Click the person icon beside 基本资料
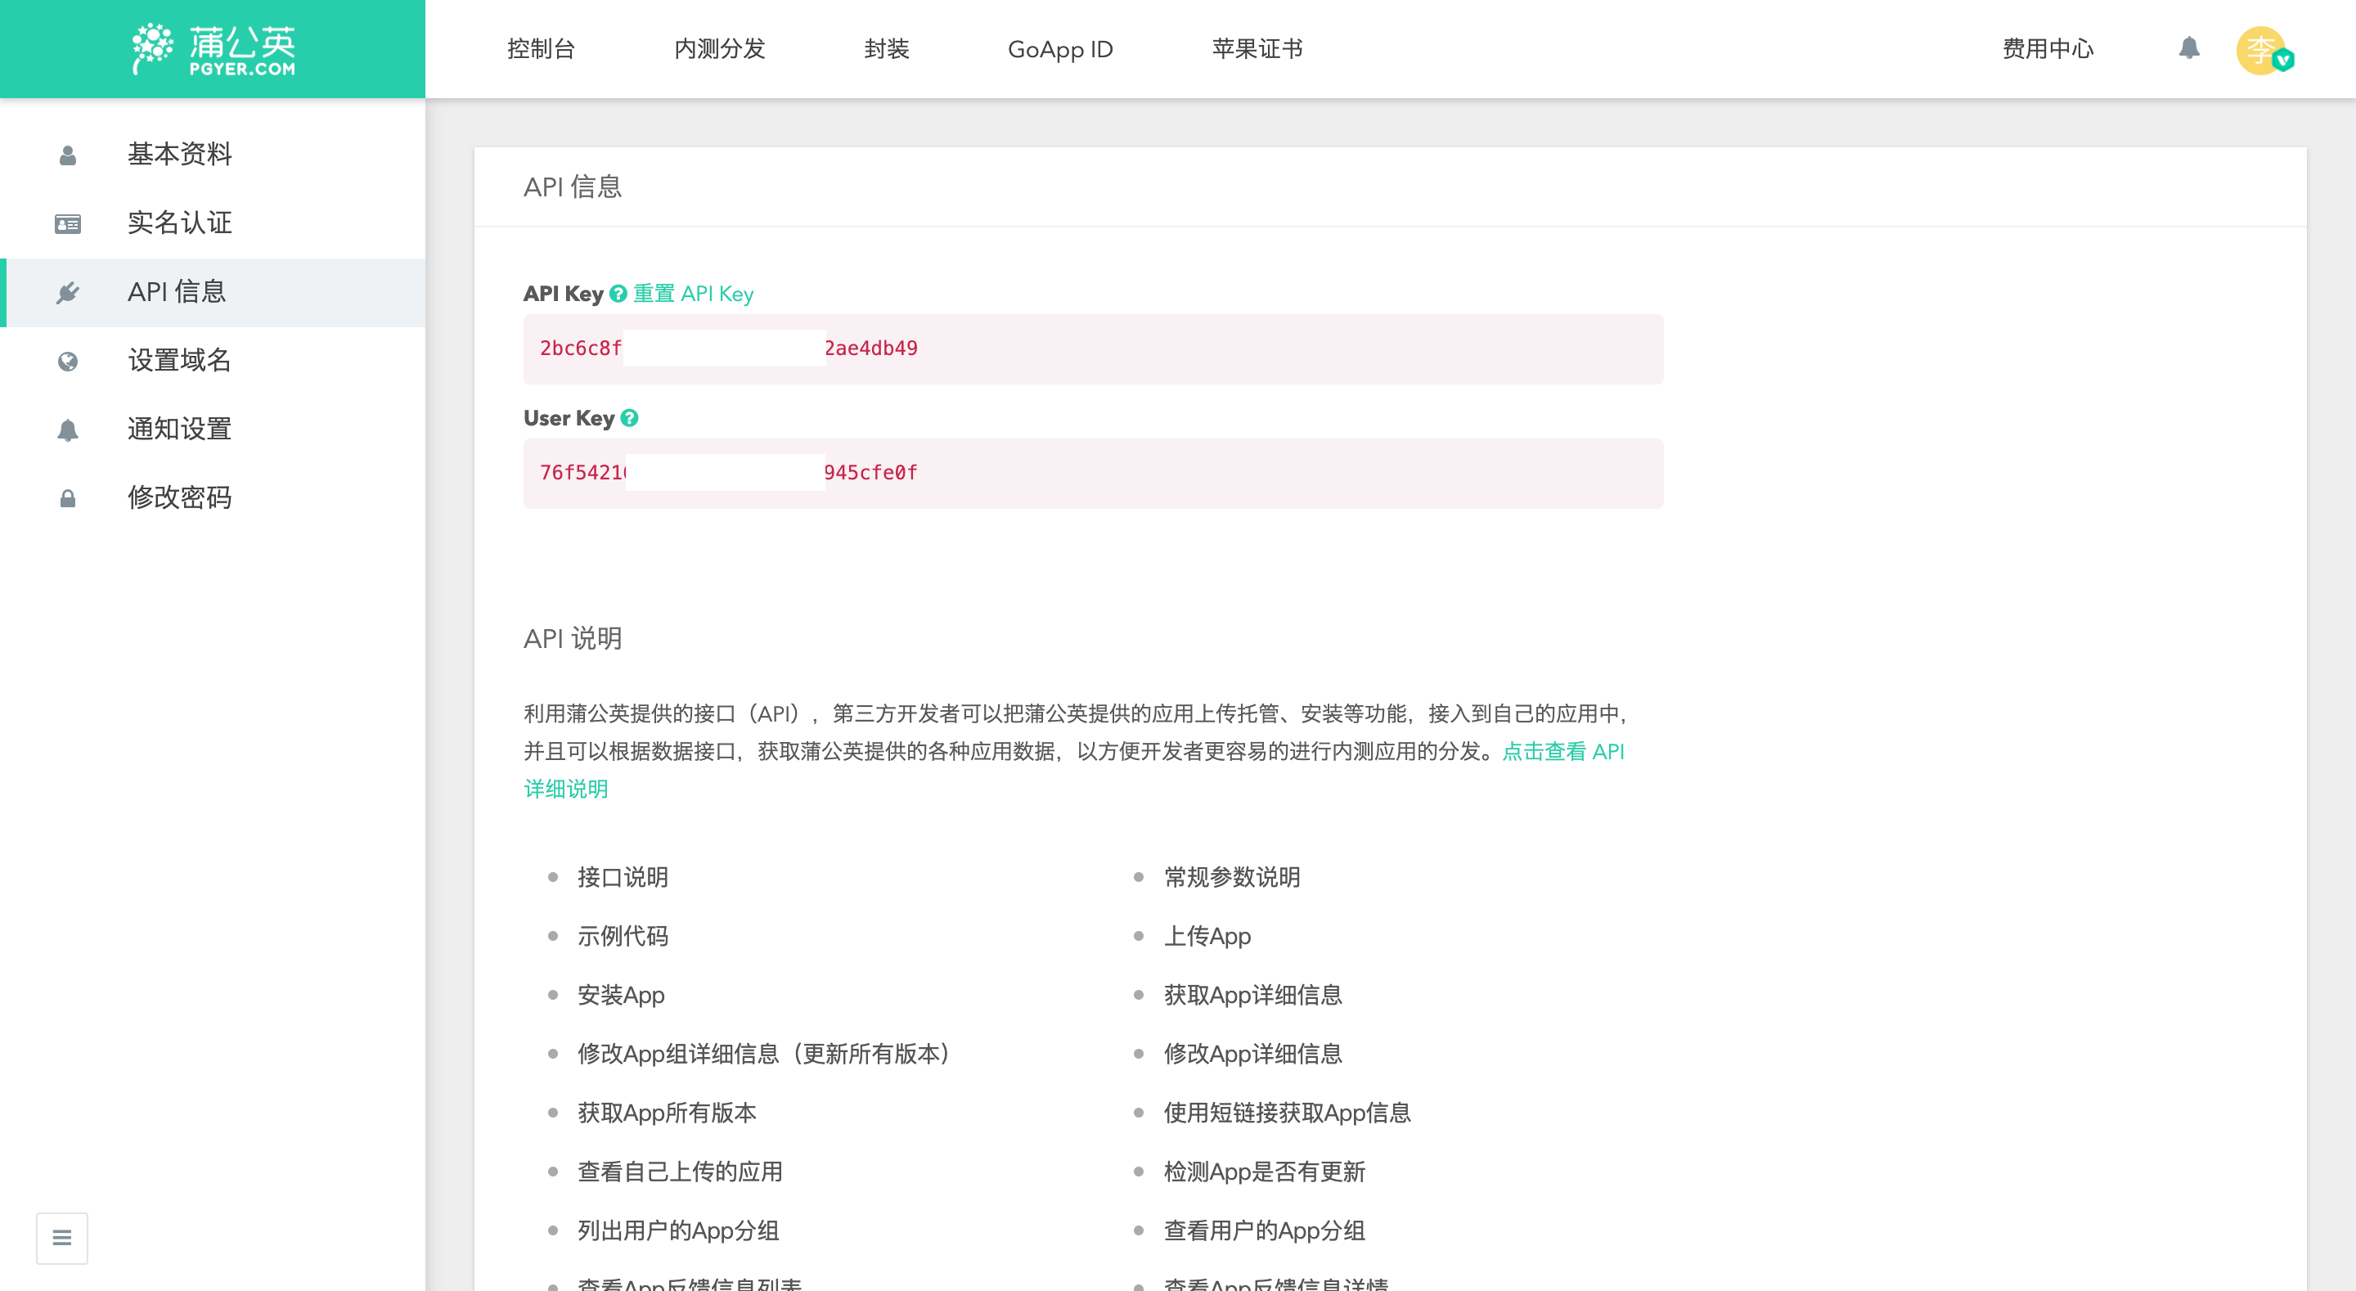Screen dimensions: 2356x1291 [68, 155]
